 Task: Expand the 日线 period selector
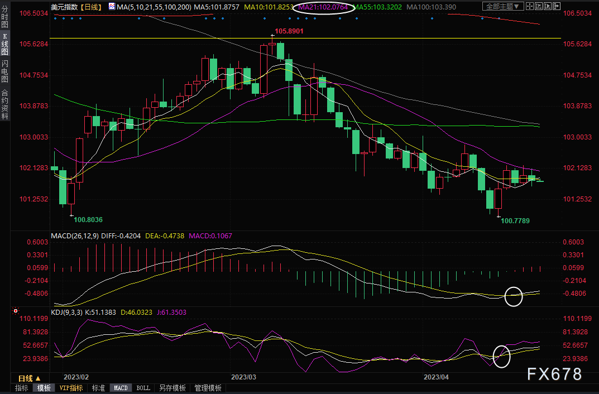[30, 378]
